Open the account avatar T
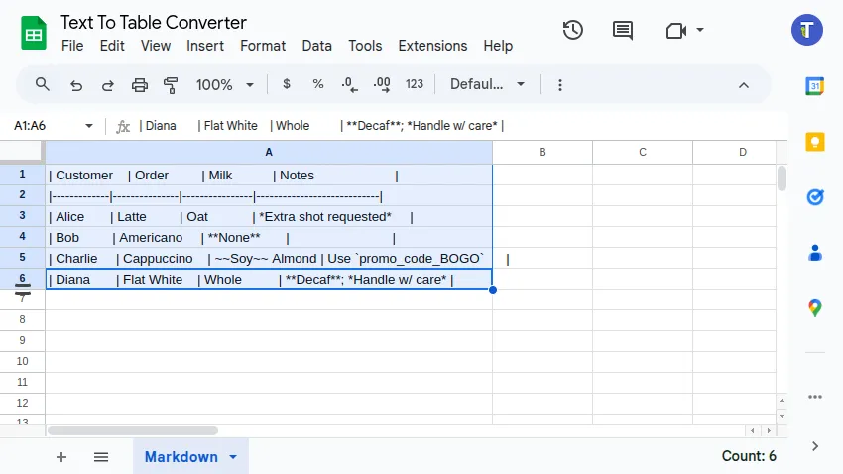Image resolution: width=843 pixels, height=474 pixels. pyautogui.click(x=806, y=30)
